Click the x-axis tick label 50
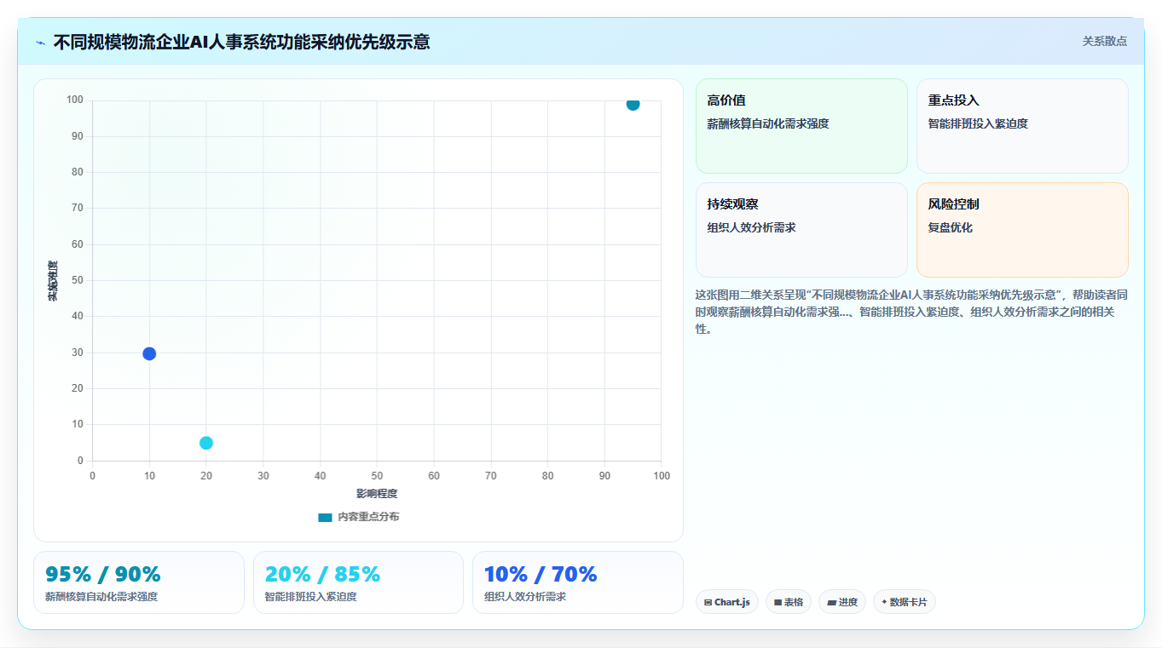The width and height of the screenshot is (1162, 648). point(377,476)
